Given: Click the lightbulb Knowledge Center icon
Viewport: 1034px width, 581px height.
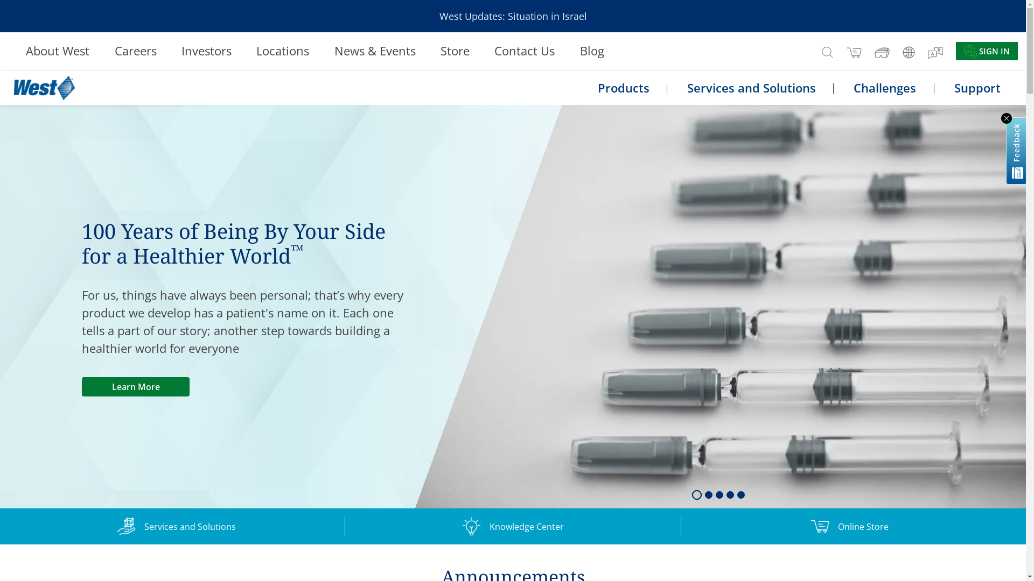Looking at the screenshot, I should point(471,526).
